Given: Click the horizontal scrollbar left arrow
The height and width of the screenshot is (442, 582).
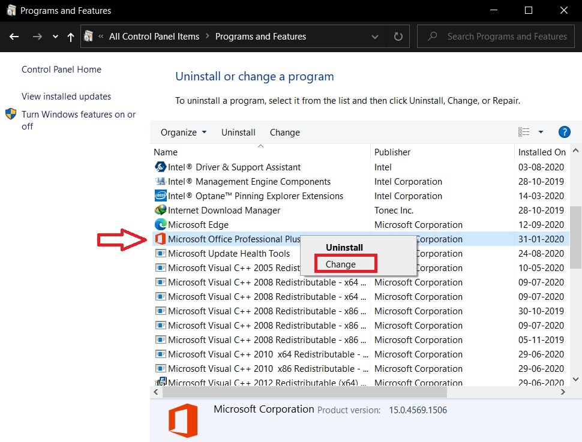Looking at the screenshot, I should (156, 392).
